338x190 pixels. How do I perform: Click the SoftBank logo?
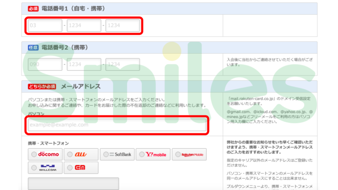[120, 154]
